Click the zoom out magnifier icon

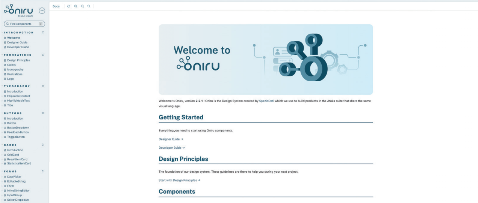[82, 6]
